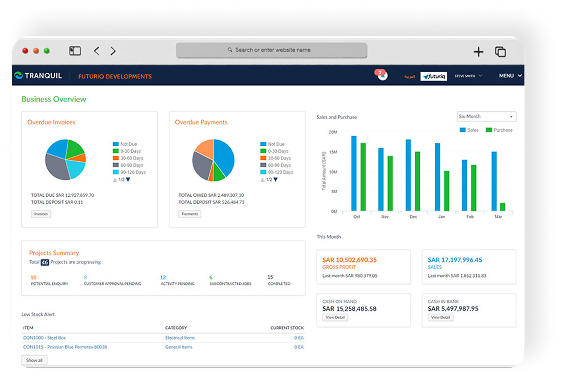Toggle Not Due legend in Overdue Invoices
Image resolution: width=562 pixels, height=380 pixels.
[x=125, y=144]
